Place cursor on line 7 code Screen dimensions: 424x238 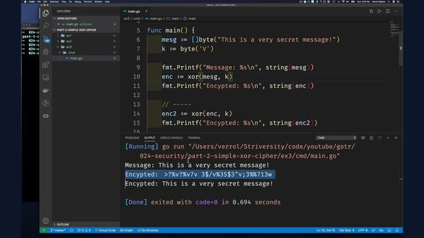[187, 49]
